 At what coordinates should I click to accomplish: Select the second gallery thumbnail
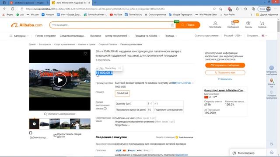coord(44,124)
